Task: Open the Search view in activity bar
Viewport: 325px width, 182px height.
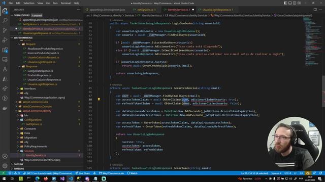Action: [5, 20]
